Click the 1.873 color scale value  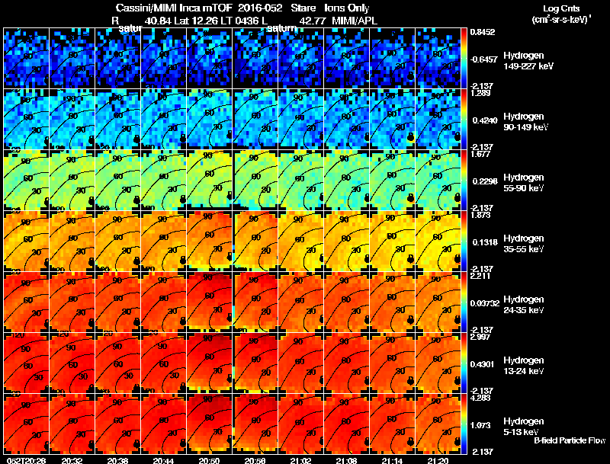click(x=480, y=216)
